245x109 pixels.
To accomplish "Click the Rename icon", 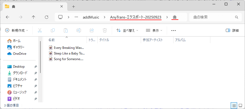I will (79, 30).
